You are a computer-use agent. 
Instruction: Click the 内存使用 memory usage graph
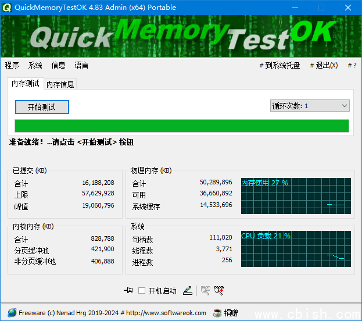[296, 196]
